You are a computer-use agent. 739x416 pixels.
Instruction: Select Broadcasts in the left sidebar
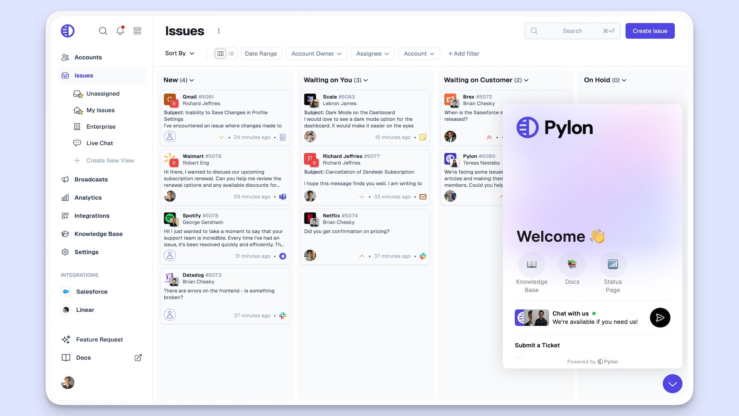click(x=91, y=179)
